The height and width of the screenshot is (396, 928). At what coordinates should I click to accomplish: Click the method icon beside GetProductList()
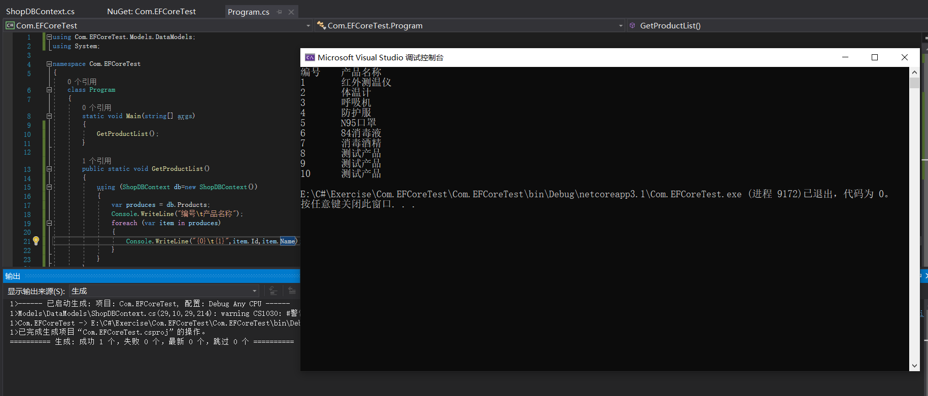632,25
